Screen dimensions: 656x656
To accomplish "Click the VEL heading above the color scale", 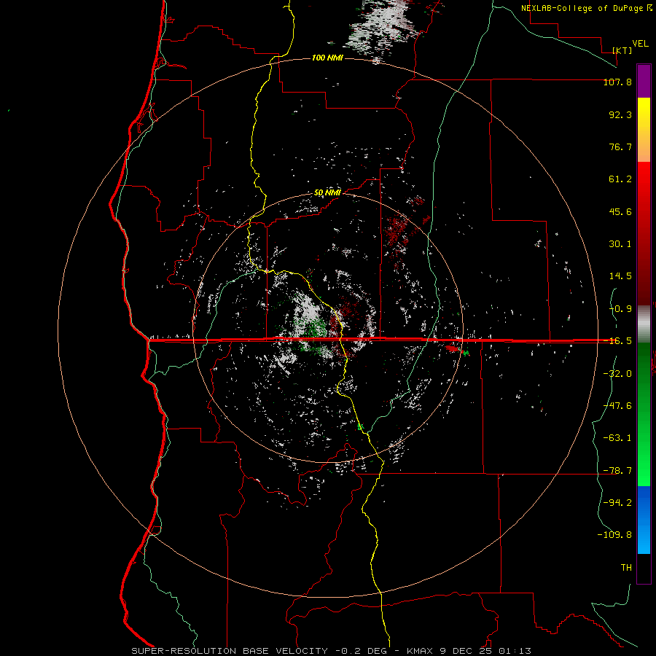I will [640, 44].
